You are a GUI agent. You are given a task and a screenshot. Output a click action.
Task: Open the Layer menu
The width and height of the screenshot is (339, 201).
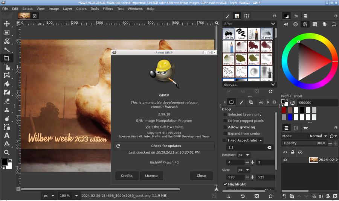click(x=68, y=9)
